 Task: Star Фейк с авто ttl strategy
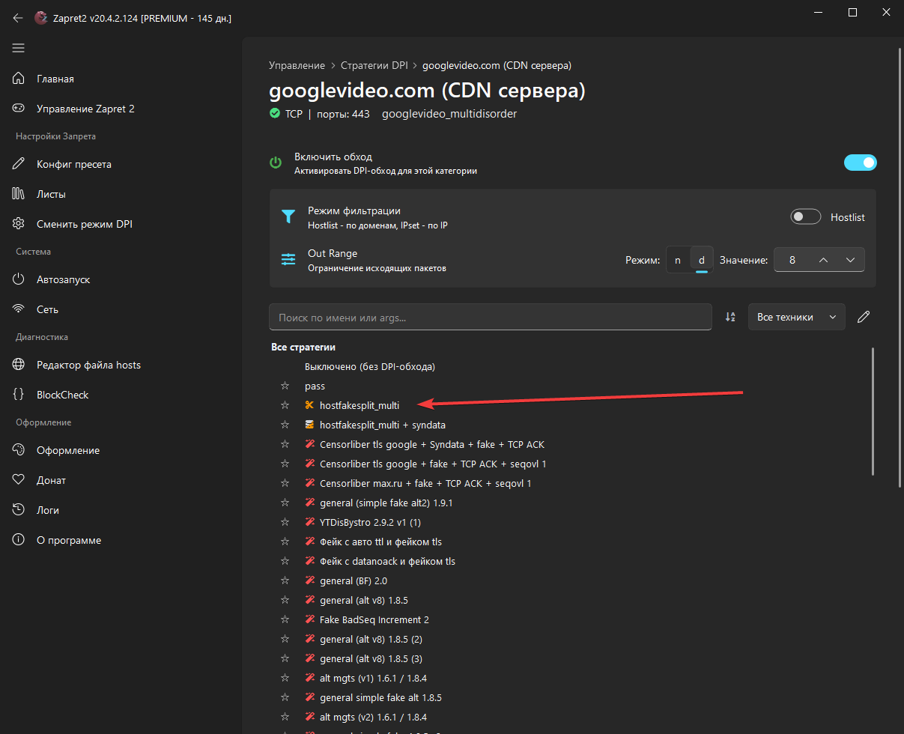click(285, 542)
